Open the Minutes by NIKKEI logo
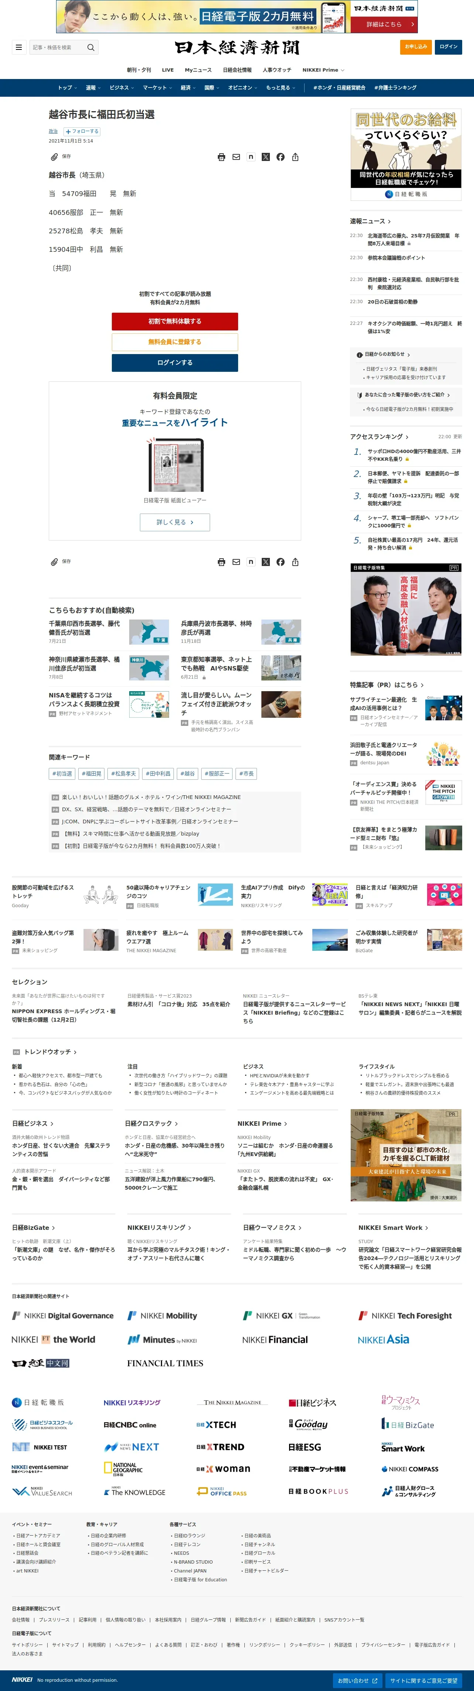This screenshot has width=474, height=1691. [x=162, y=1340]
